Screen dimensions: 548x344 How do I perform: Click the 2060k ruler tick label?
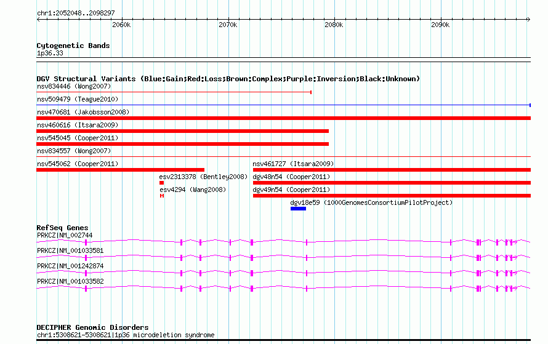click(121, 25)
